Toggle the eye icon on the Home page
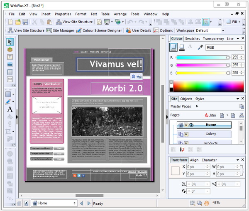The image size is (249, 211). (x=192, y=124)
